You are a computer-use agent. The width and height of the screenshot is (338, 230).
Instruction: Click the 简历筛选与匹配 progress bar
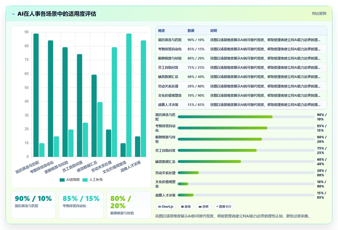point(246,117)
